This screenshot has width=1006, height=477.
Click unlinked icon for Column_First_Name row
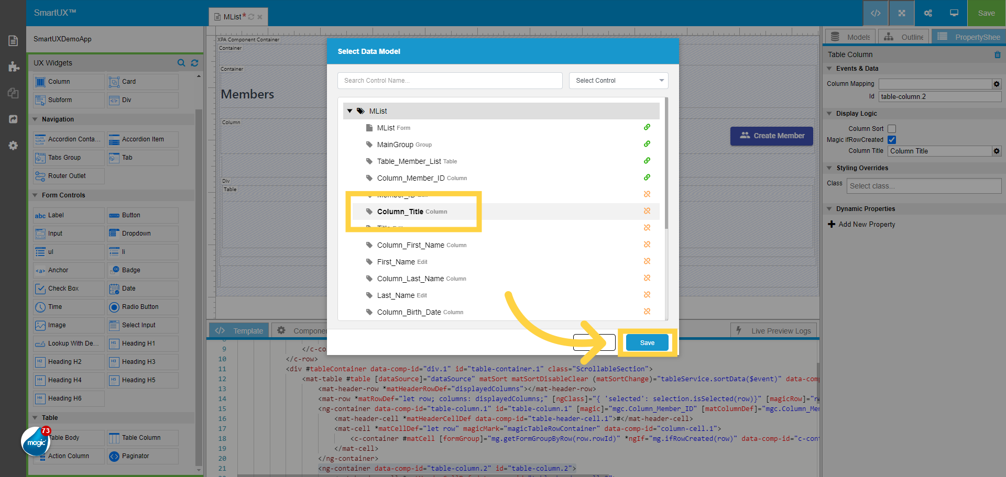tap(647, 245)
